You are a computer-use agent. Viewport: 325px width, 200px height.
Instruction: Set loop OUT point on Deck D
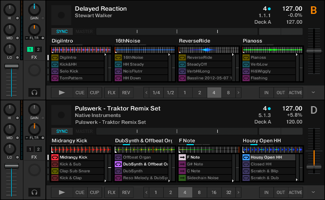point(281,192)
